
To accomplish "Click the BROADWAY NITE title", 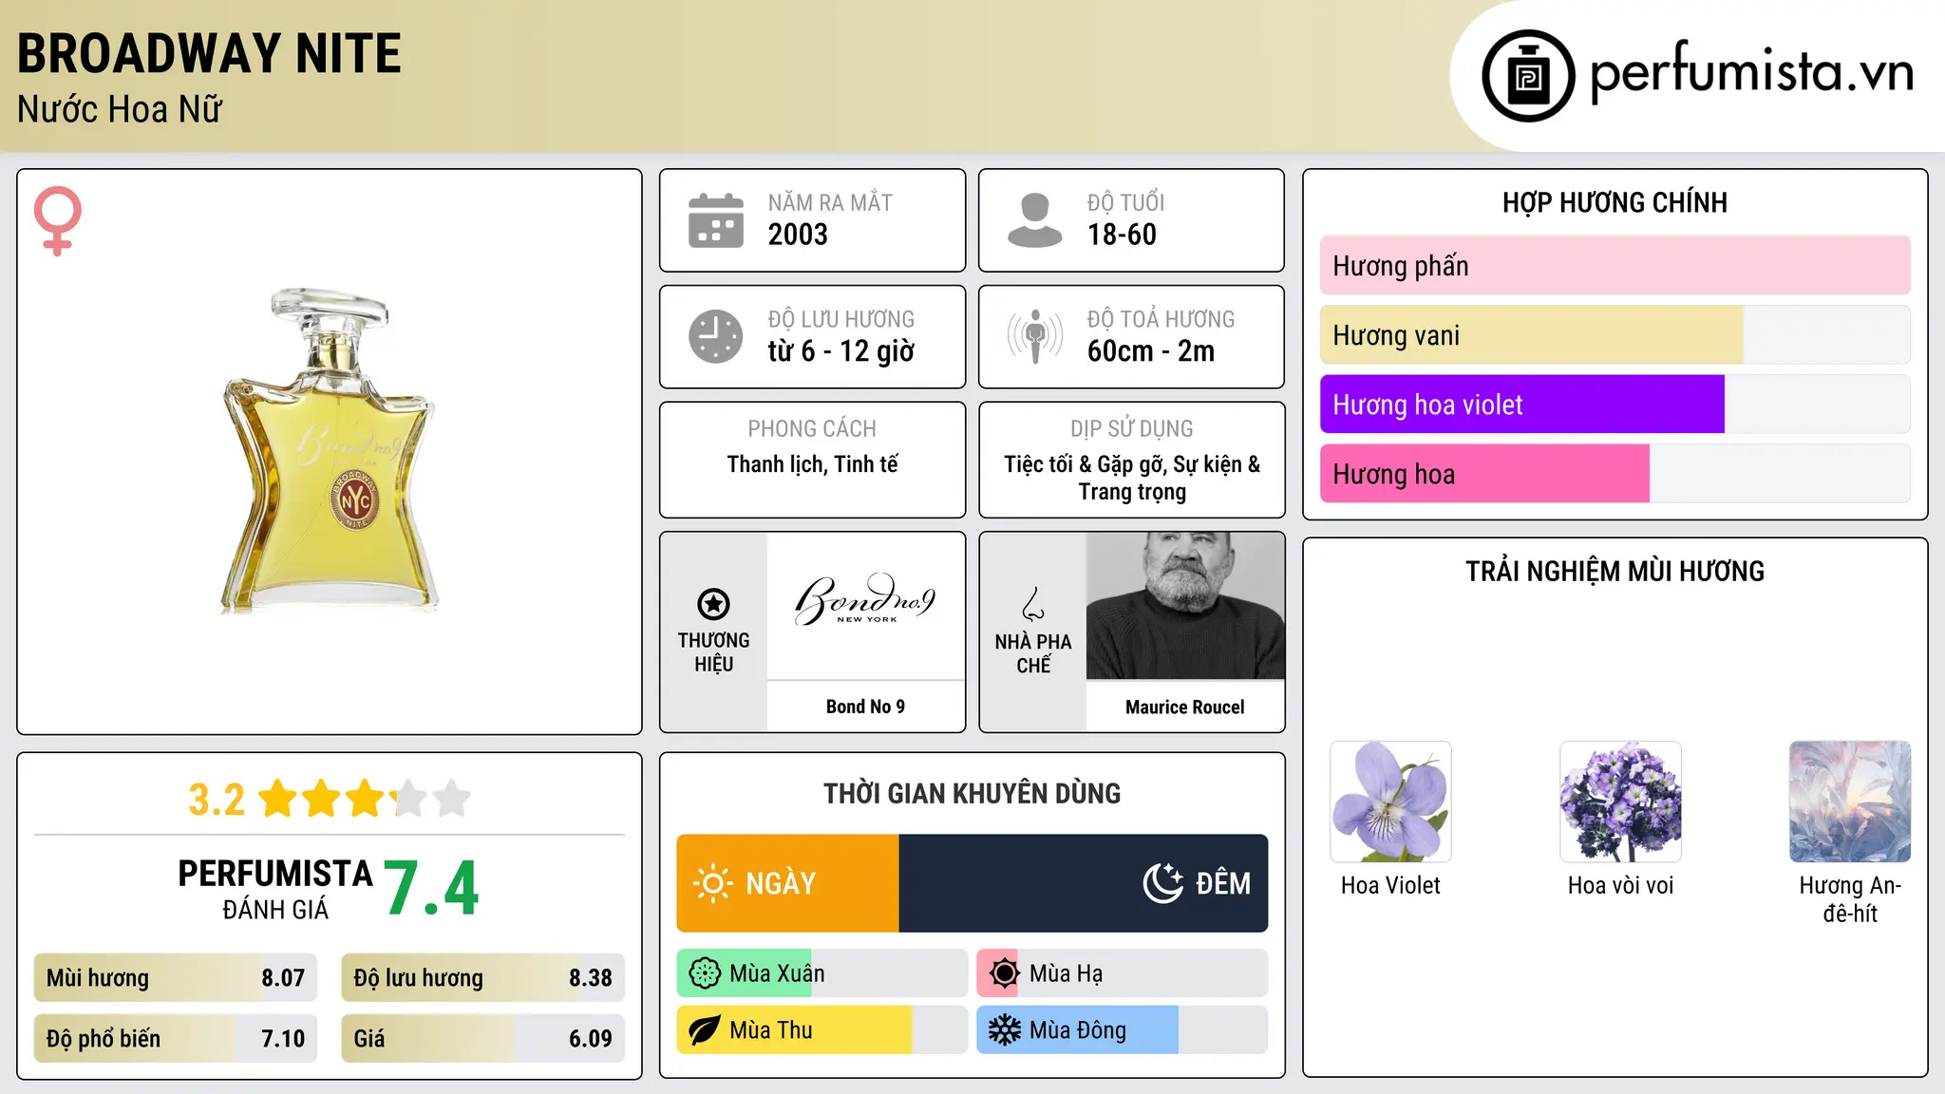I will [x=209, y=54].
